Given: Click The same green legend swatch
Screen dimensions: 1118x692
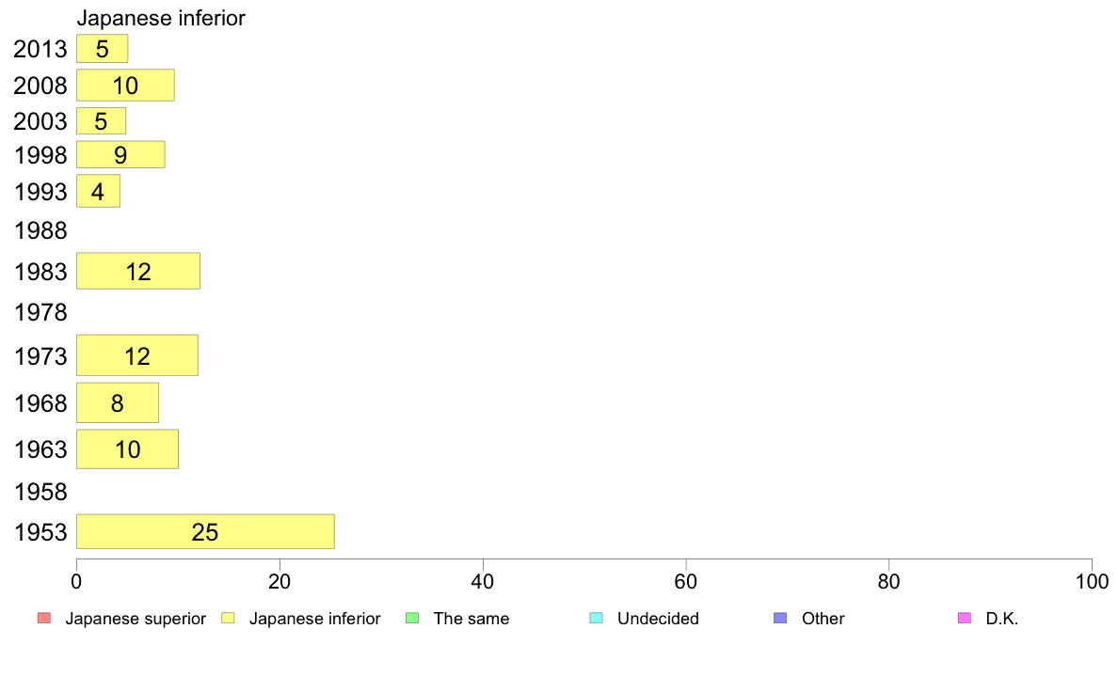Looking at the screenshot, I should point(412,618).
